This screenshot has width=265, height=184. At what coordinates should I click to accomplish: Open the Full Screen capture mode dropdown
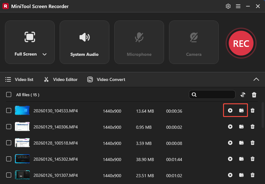pyautogui.click(x=44, y=54)
